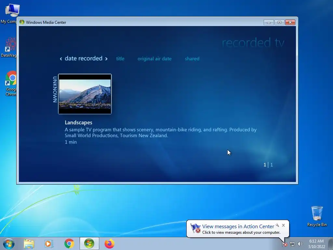
Task: Click the 1|1 page counter
Action: [268, 165]
